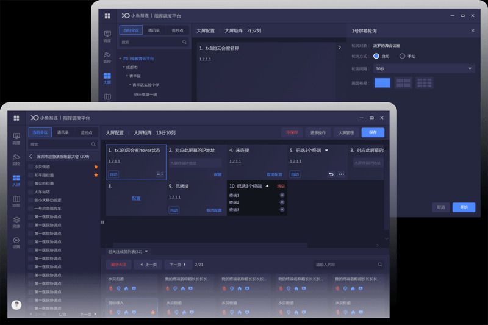Open 地图 (map) in the front window sidebar
This screenshot has height=325, width=488.
16,201
